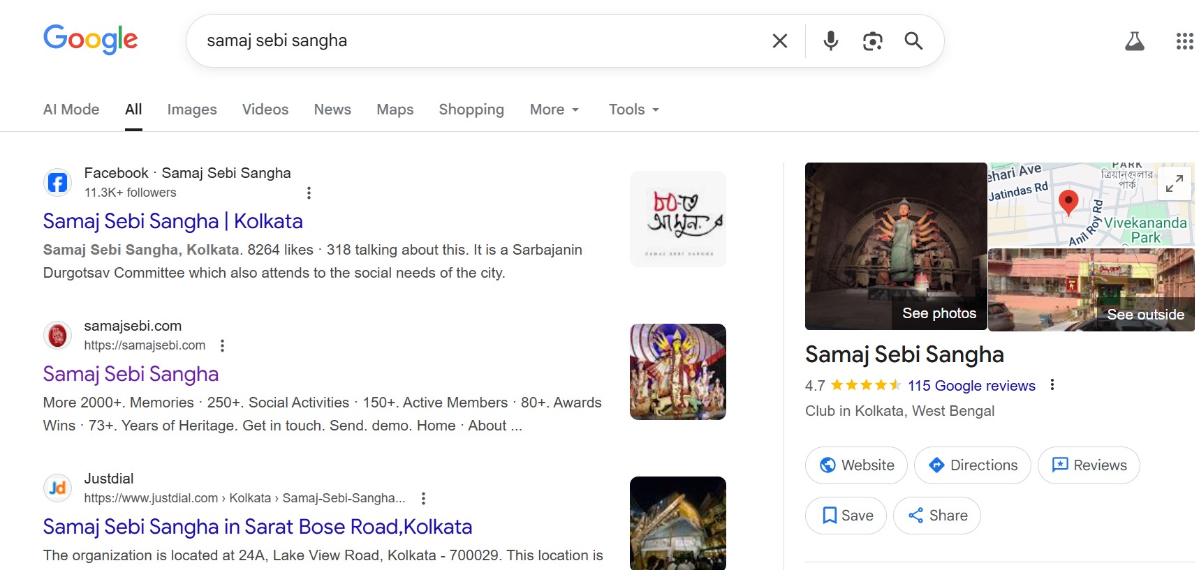
Task: Open Google Lens image search
Action: click(x=872, y=41)
